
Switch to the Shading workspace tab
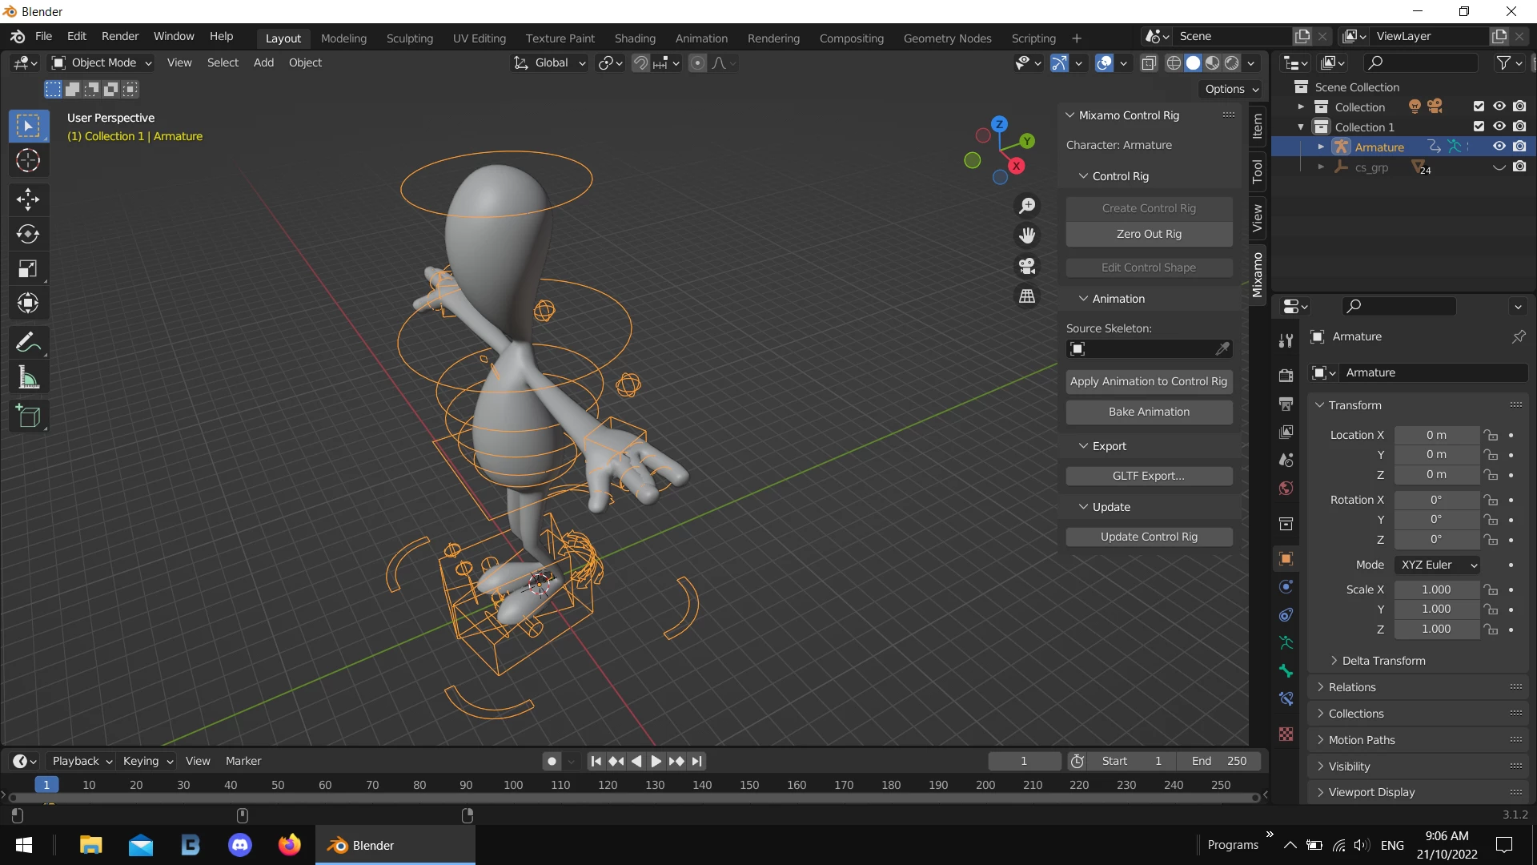tap(634, 38)
